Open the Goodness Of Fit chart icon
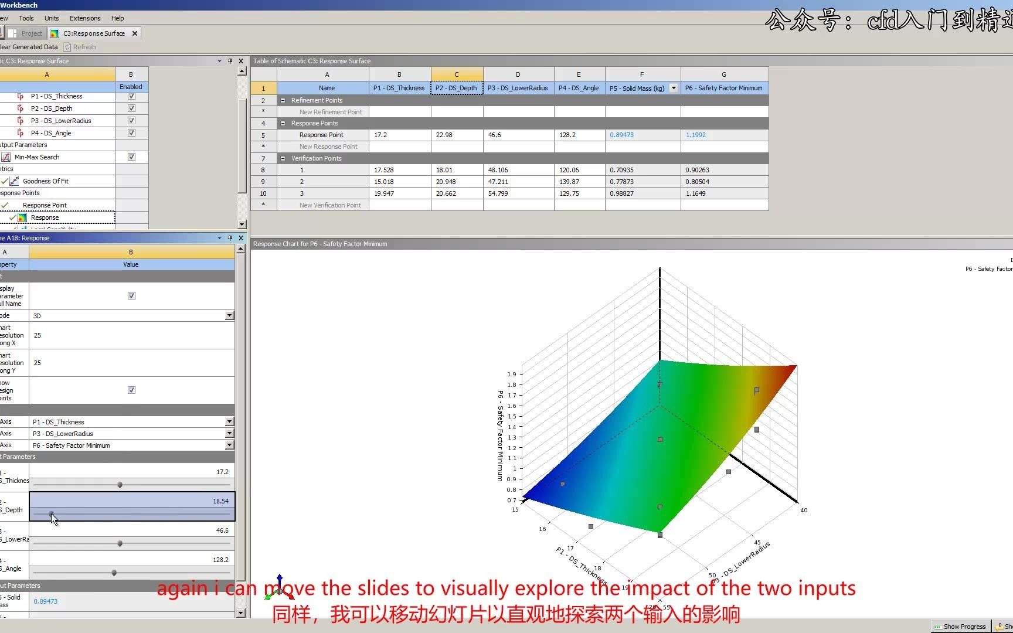This screenshot has height=633, width=1013. [14, 181]
